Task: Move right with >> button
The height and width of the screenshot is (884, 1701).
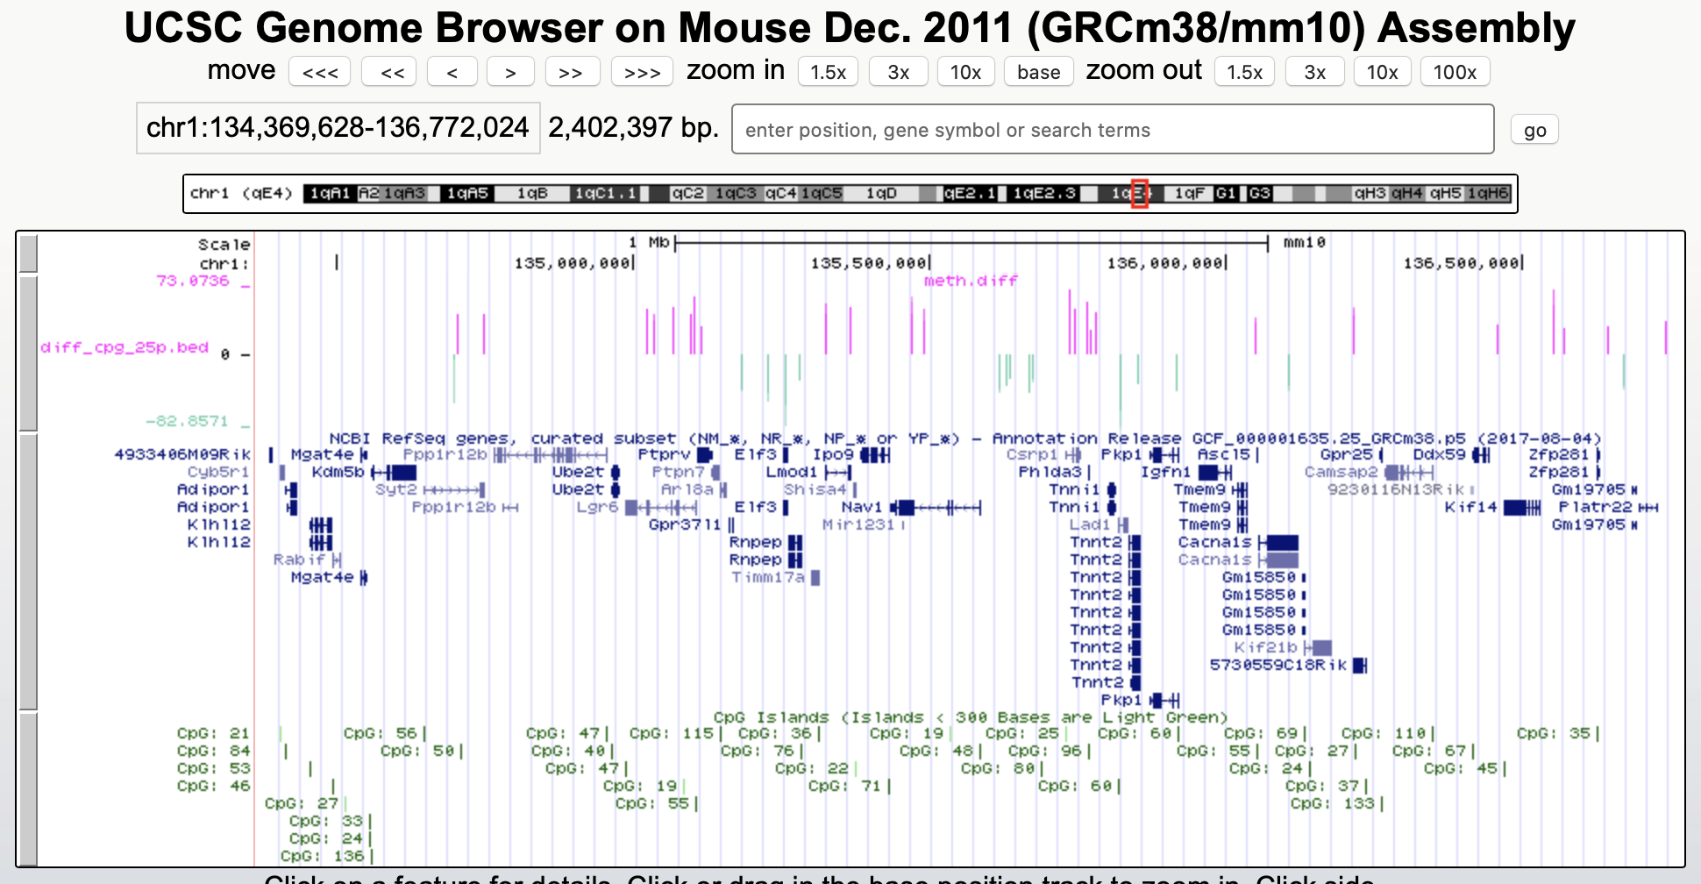Action: (x=573, y=72)
